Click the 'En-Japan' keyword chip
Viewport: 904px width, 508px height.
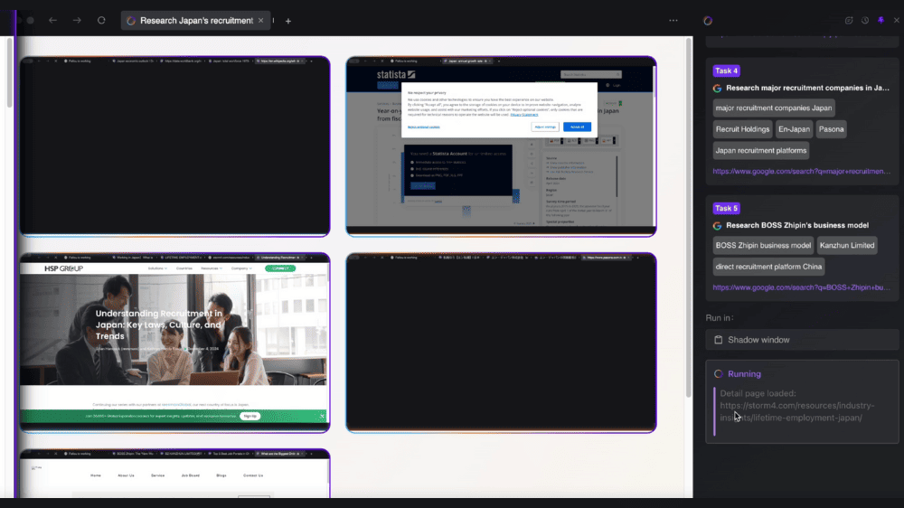[794, 129]
